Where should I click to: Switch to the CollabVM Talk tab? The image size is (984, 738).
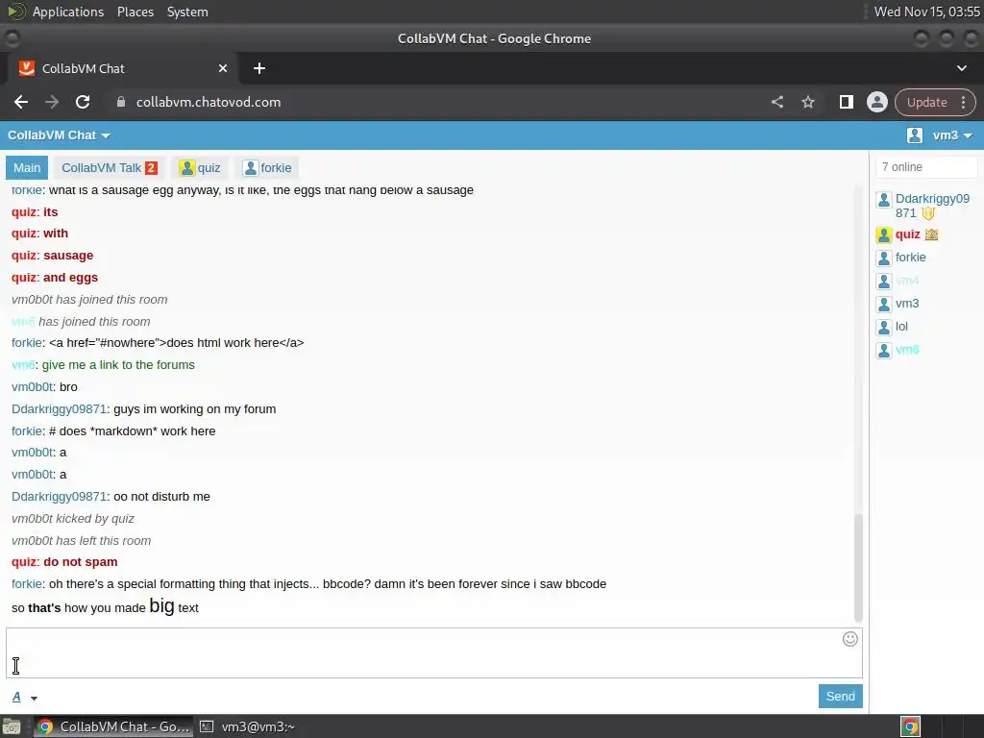pyautogui.click(x=109, y=168)
